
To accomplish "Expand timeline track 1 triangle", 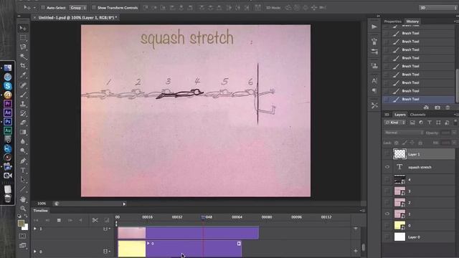I will point(35,229).
